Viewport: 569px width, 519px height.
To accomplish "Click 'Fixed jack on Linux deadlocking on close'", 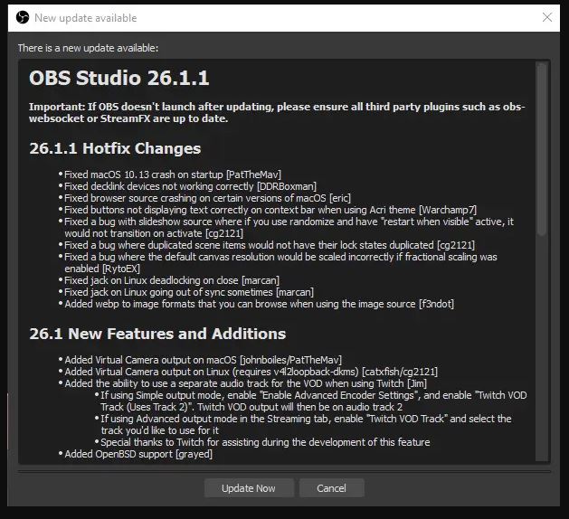I will coord(172,280).
